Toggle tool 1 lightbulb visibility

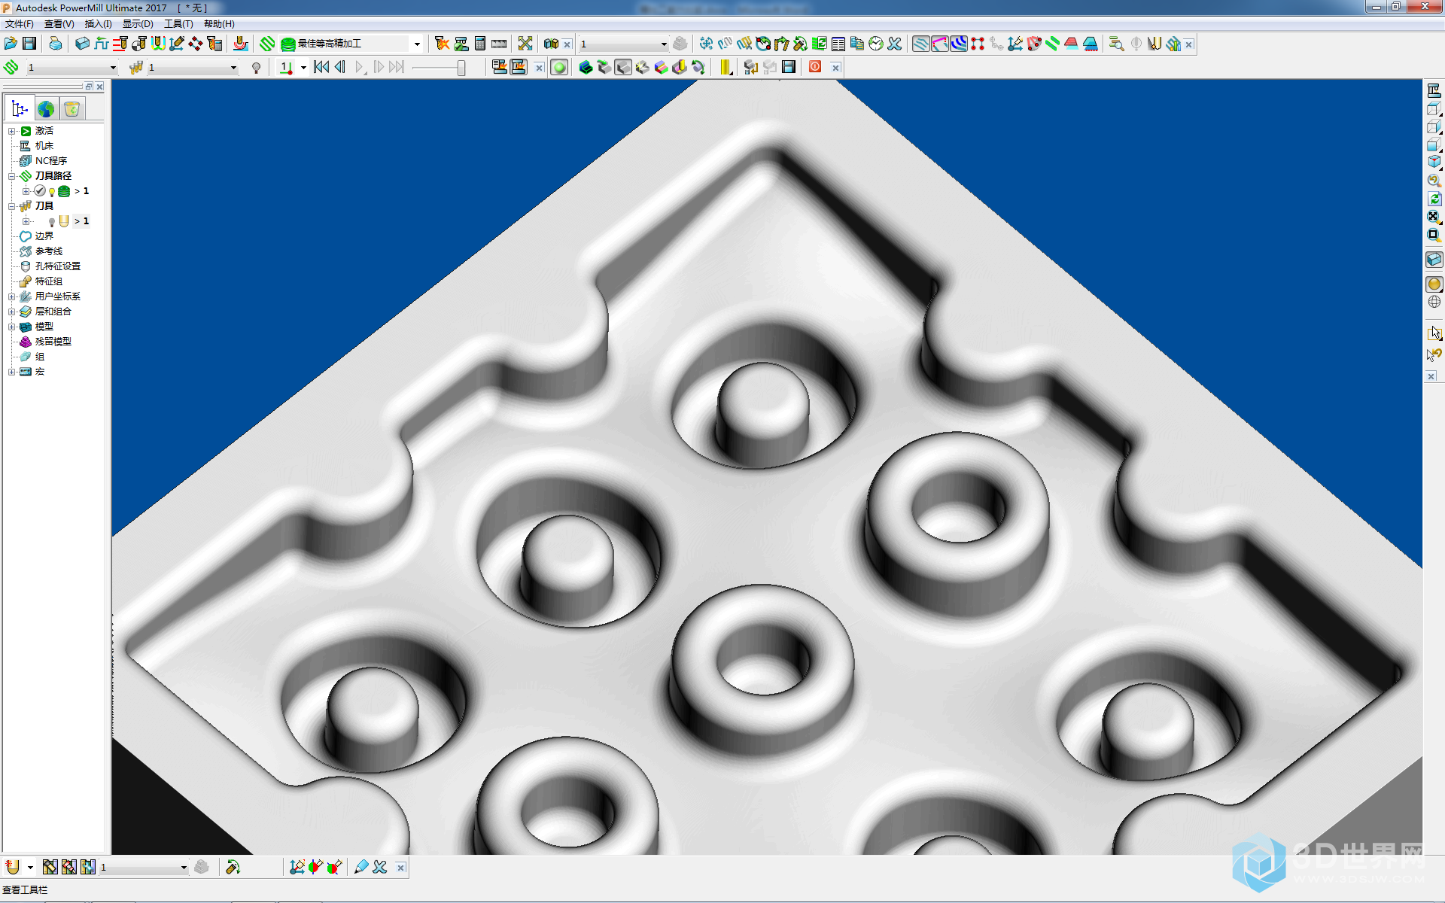click(x=52, y=221)
